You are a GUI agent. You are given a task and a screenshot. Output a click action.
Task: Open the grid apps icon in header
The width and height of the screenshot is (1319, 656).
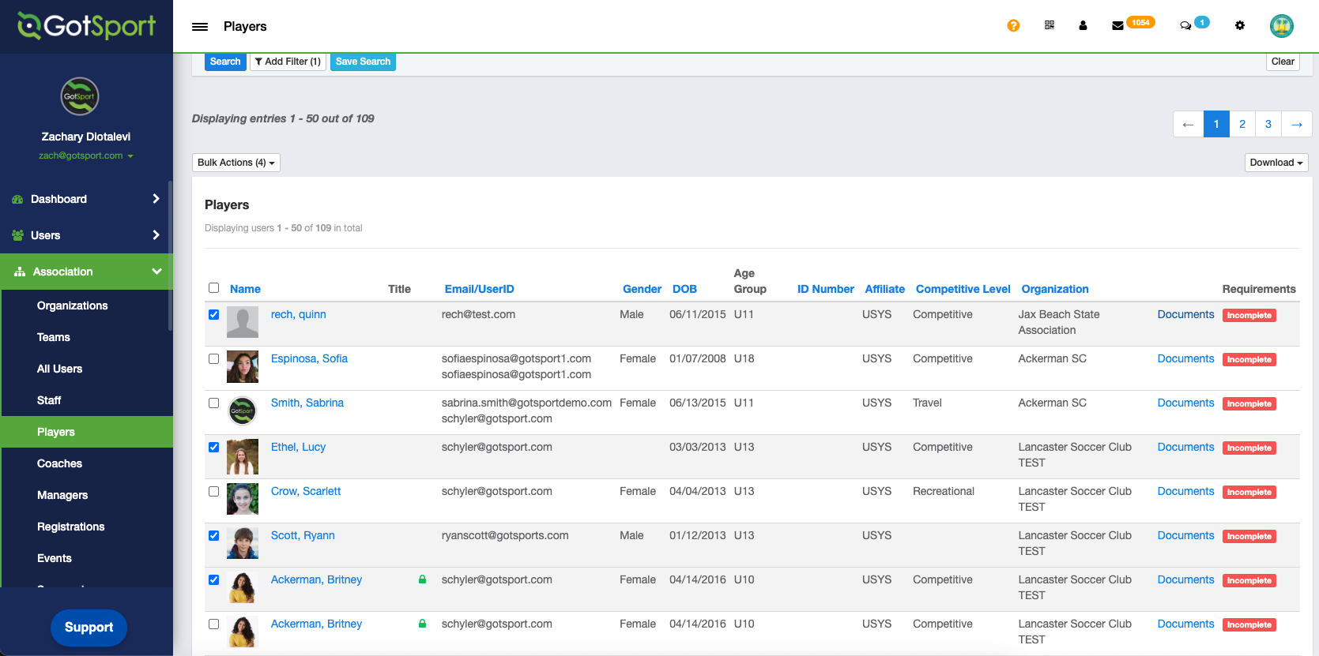pos(1050,25)
